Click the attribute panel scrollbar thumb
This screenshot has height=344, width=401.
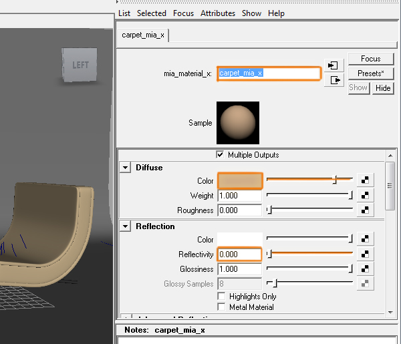pyautogui.click(x=390, y=186)
